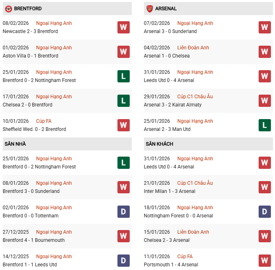Open Cúp FA link dated 10/01/2026

tap(44, 121)
